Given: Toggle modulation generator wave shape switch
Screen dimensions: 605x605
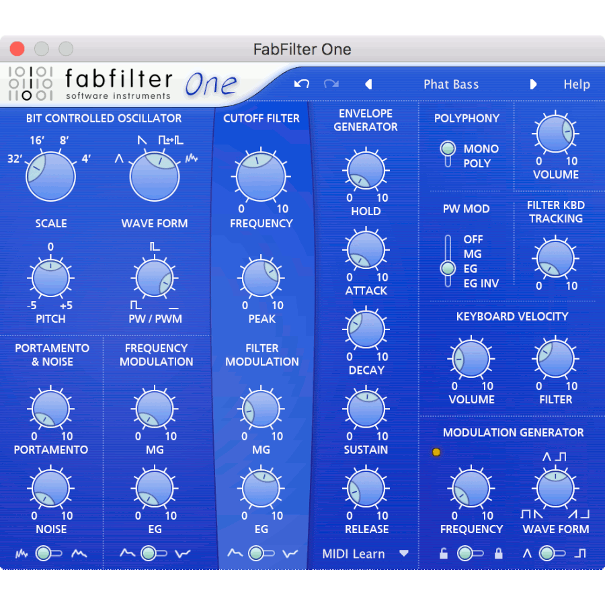Looking at the screenshot, I should tap(552, 554).
